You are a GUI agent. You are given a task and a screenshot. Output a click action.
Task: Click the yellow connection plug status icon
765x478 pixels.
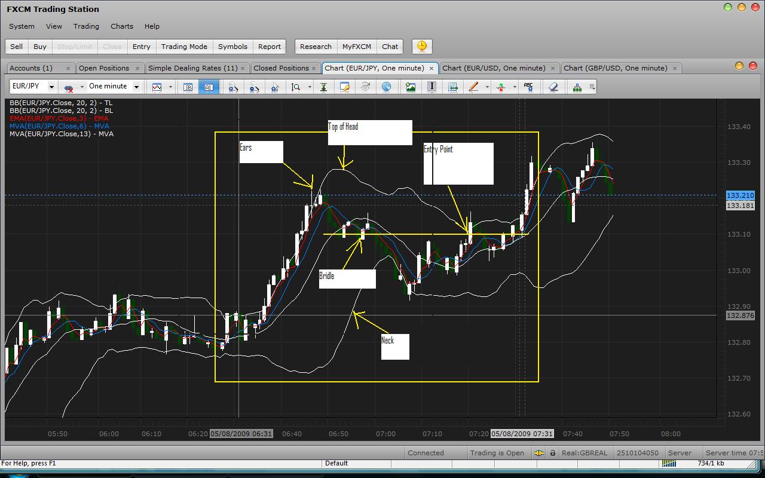(539, 453)
